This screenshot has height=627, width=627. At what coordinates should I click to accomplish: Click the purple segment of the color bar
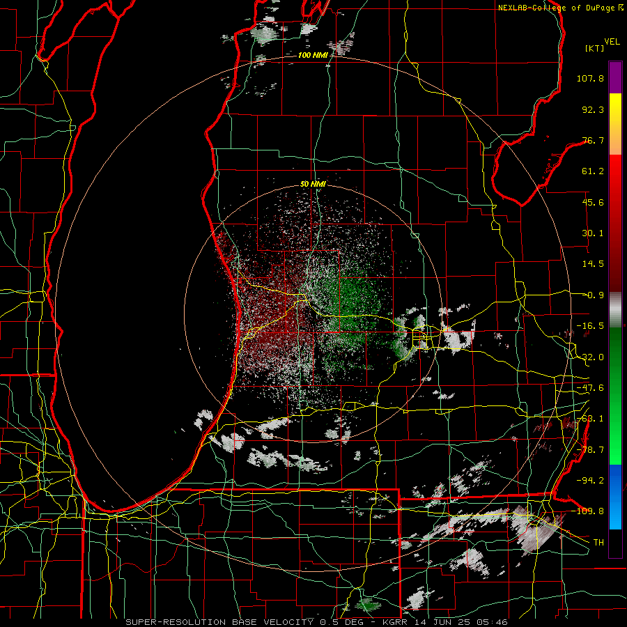(615, 77)
